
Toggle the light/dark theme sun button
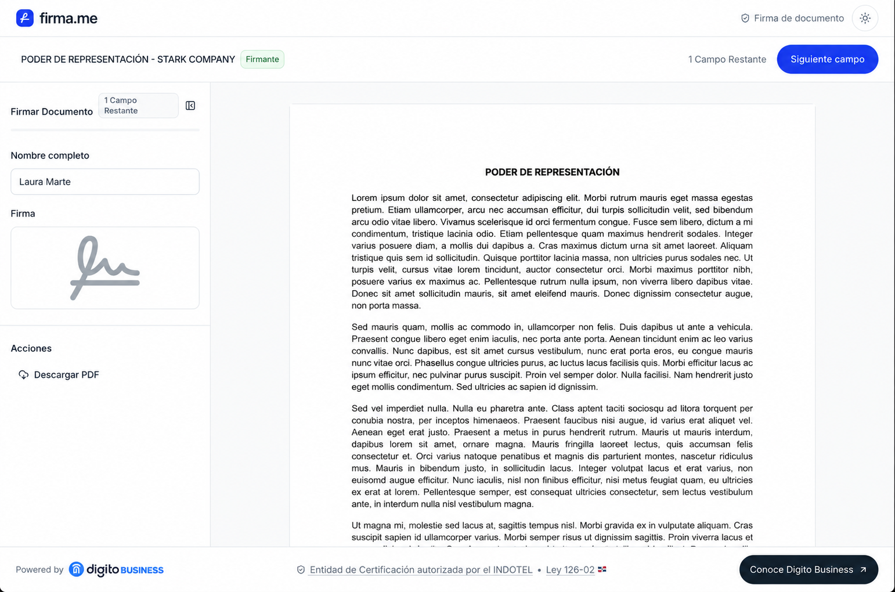(x=865, y=18)
